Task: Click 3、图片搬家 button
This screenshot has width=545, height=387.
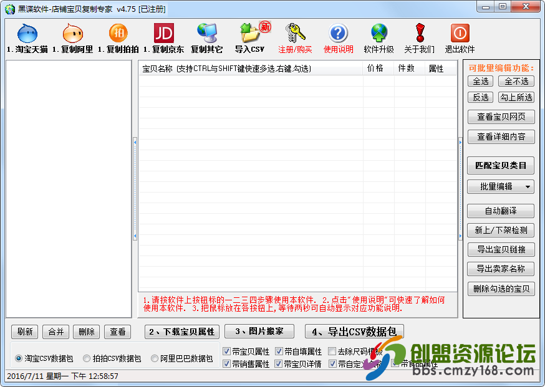Action: click(x=259, y=331)
